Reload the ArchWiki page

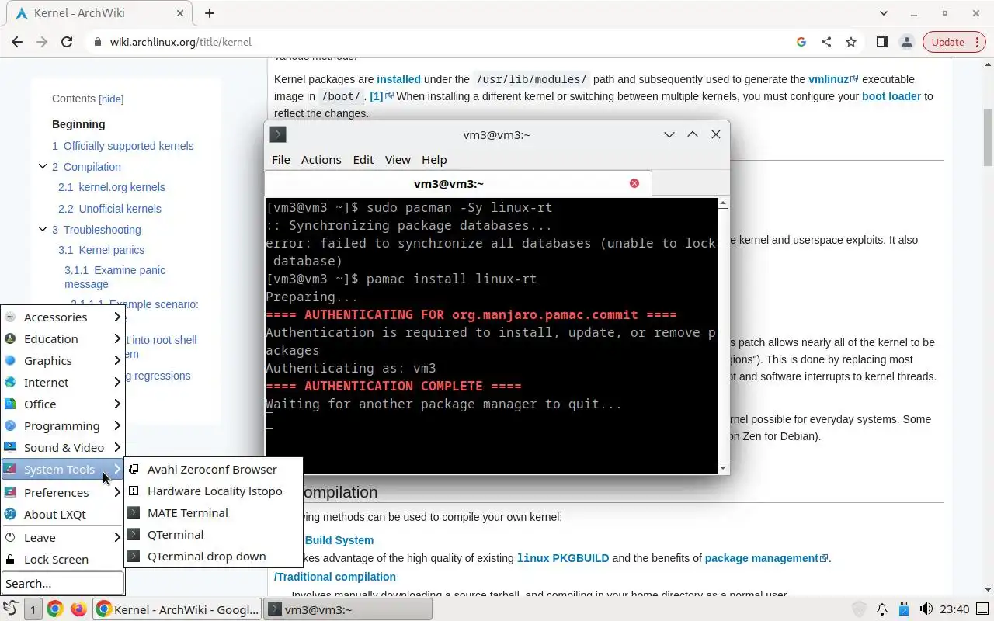click(67, 42)
